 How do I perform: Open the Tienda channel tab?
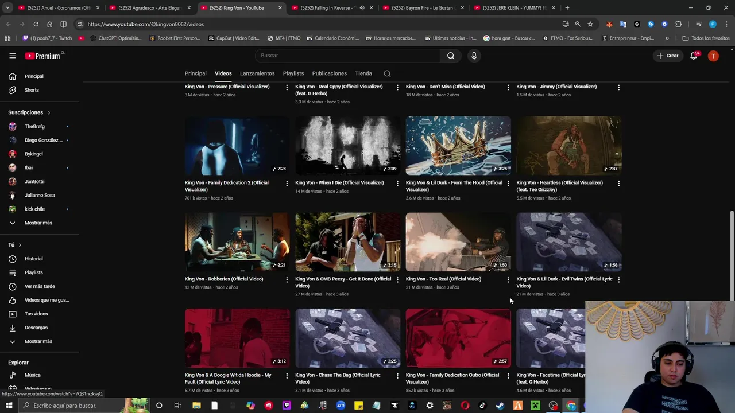point(363,73)
